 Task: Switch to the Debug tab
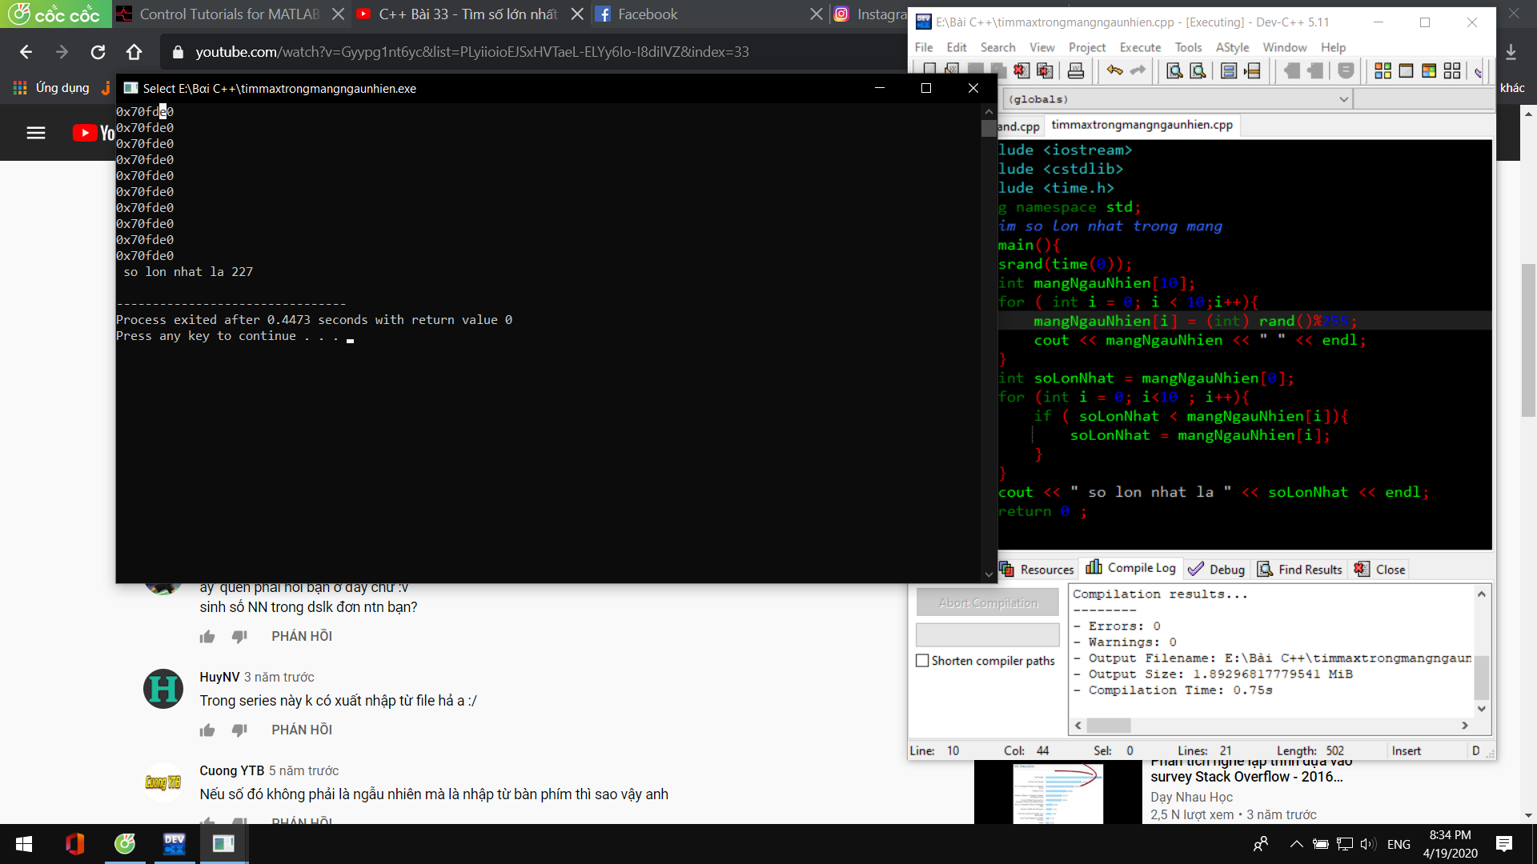[1217, 569]
